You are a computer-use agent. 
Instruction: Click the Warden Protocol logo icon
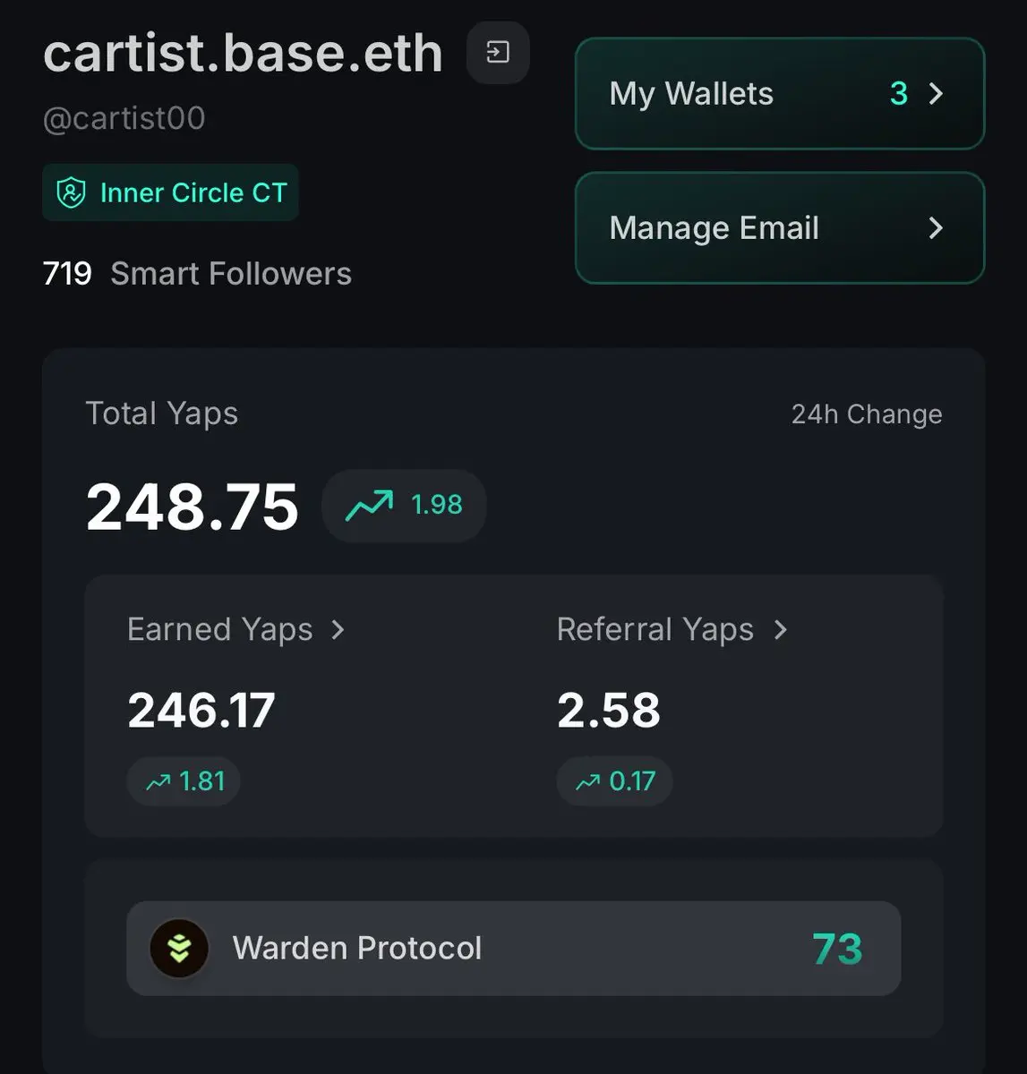[x=179, y=948]
